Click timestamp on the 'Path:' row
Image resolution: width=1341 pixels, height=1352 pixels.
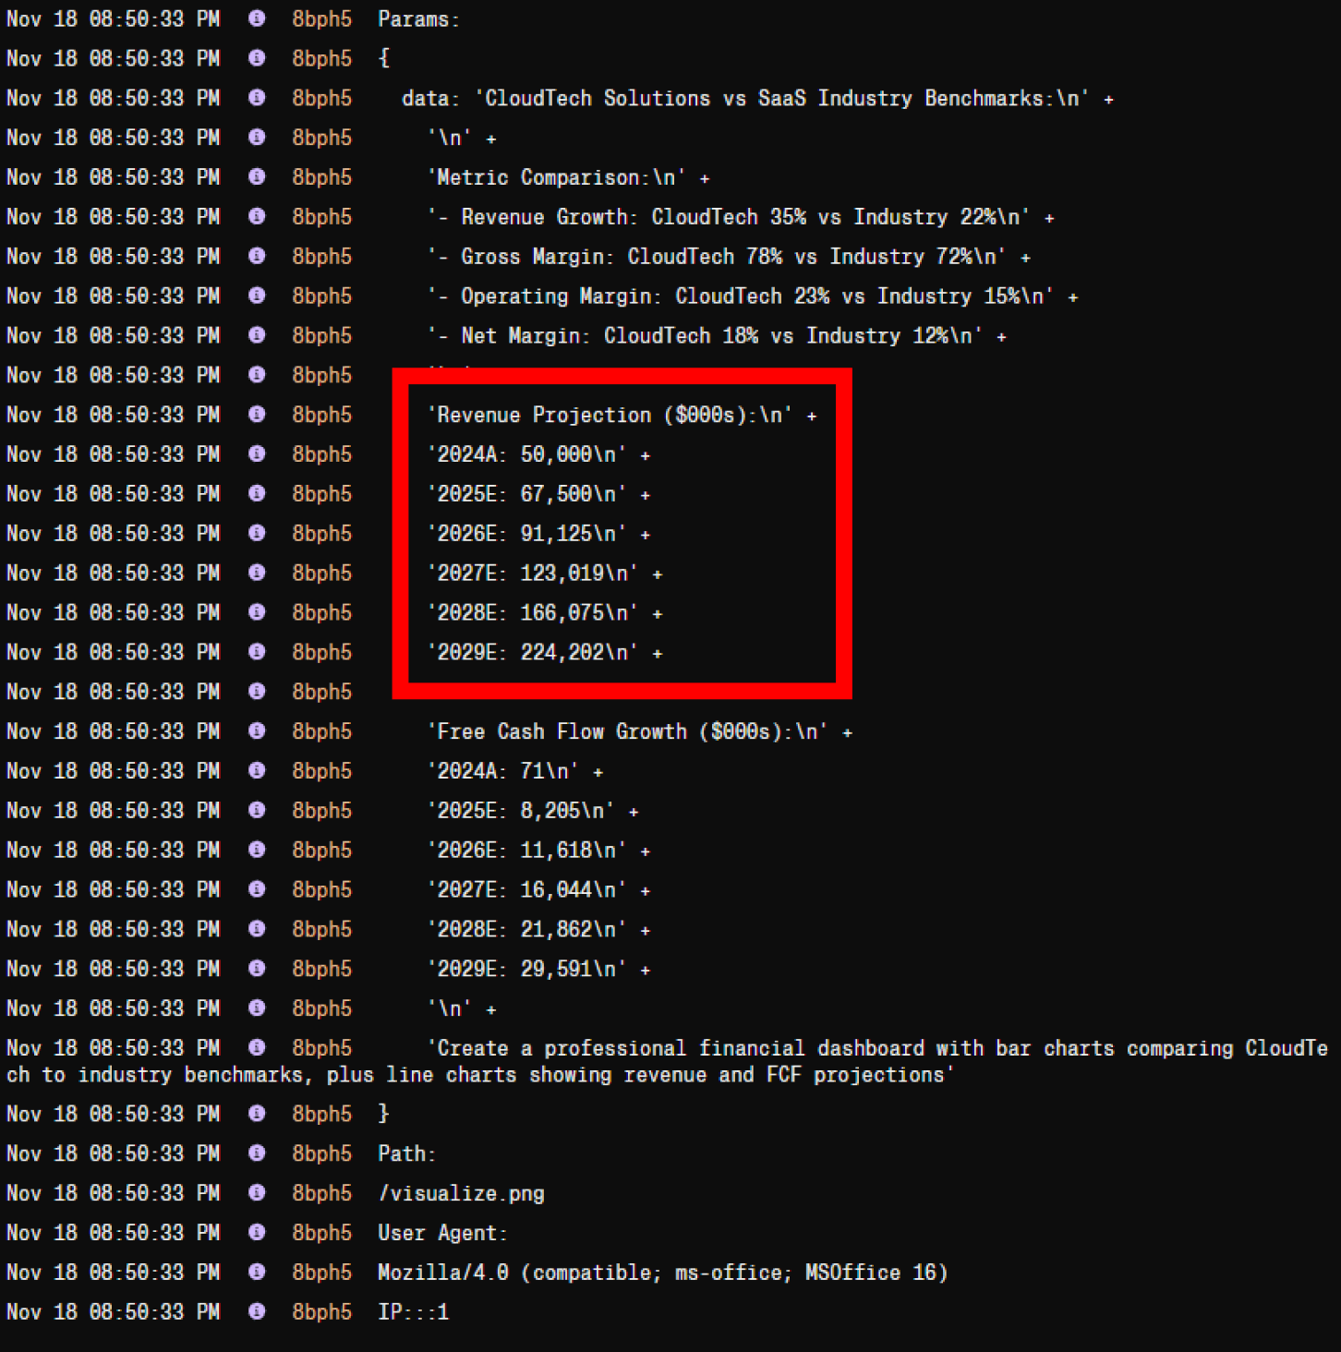(113, 1153)
